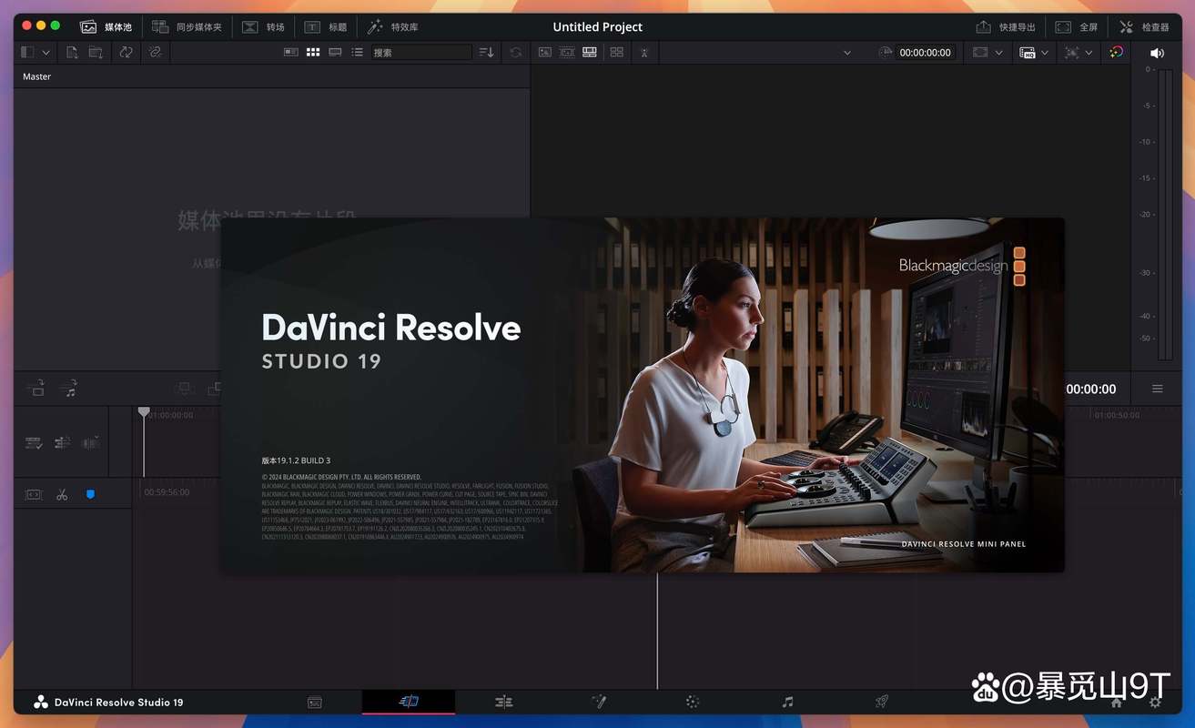Click the 版本19.1.2 BUILD 3 version text
This screenshot has width=1195, height=728.
296,460
